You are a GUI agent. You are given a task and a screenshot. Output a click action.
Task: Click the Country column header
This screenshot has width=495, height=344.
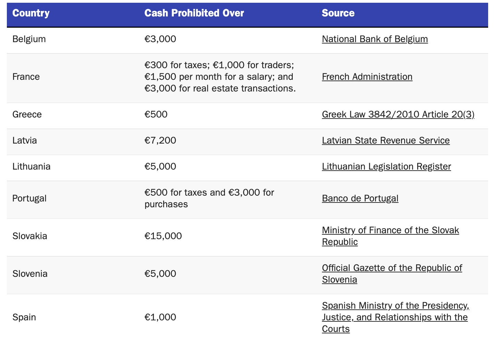tap(31, 13)
